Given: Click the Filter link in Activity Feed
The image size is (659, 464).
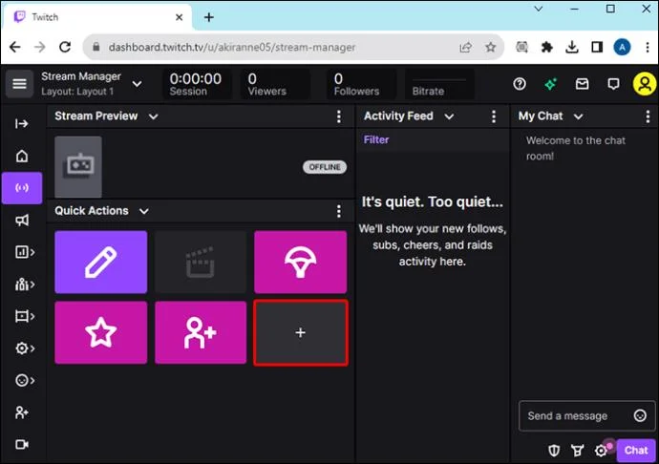Looking at the screenshot, I should point(376,139).
